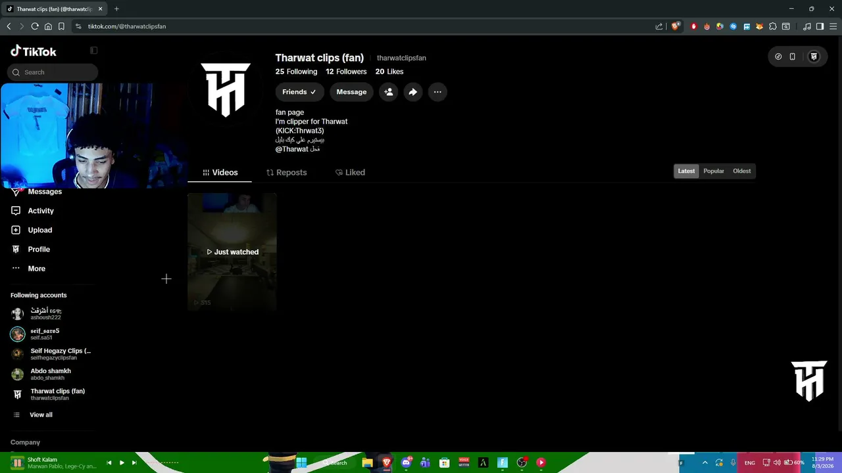The image size is (842, 473).
Task: Open a new browser tab
Action: click(x=116, y=9)
